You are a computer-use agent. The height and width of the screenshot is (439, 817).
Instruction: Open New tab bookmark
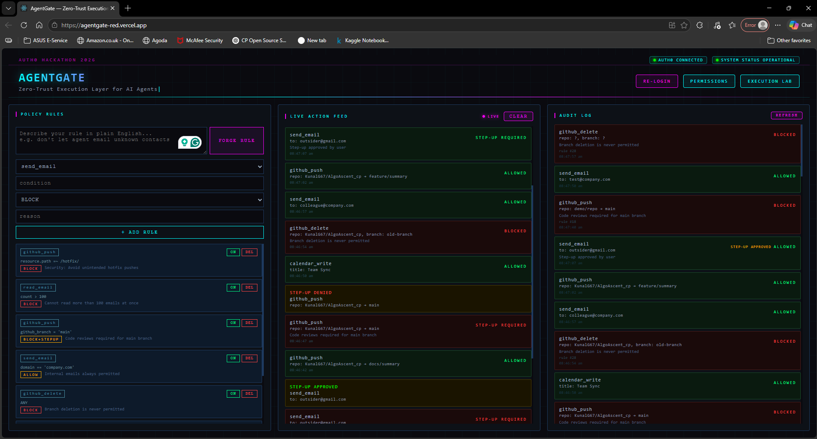pyautogui.click(x=312, y=40)
